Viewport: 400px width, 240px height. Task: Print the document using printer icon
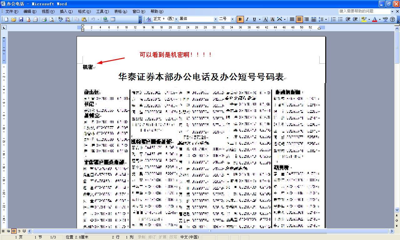point(44,19)
